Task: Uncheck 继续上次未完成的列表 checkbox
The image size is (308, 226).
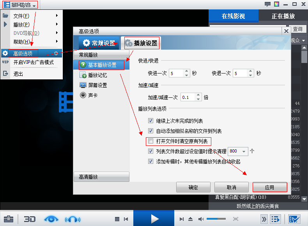Action: [x=150, y=120]
